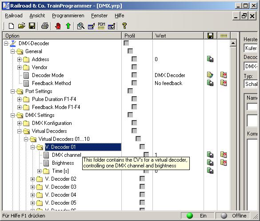Click the Option column header
Image resolution: width=260 pixels, height=221 pixels.
pos(62,36)
